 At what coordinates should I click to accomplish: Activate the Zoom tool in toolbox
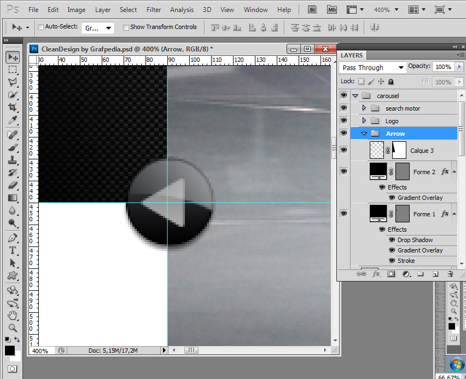13,328
